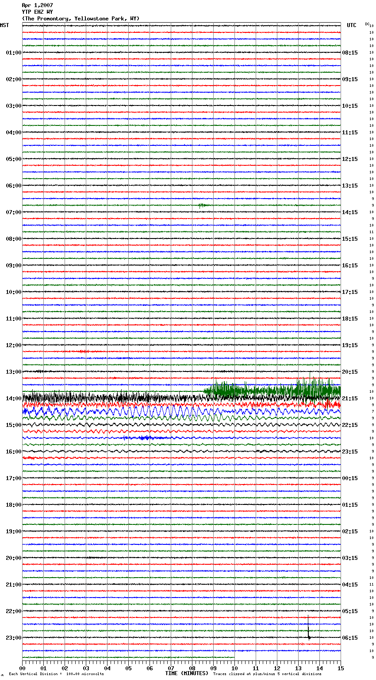Click the 12:00 MST time label

coord(14,345)
